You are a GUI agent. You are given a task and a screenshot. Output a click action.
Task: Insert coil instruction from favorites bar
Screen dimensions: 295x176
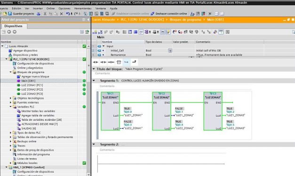tap(111, 62)
